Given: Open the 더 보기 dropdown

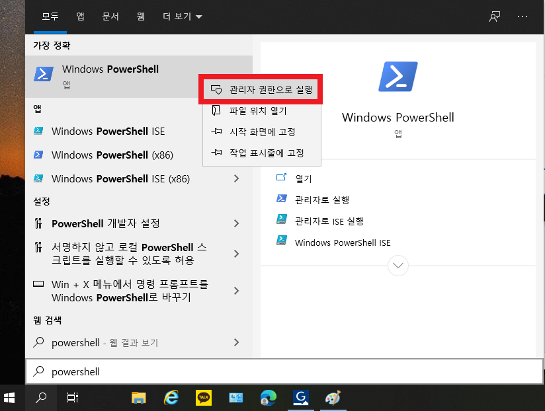Looking at the screenshot, I should [183, 17].
